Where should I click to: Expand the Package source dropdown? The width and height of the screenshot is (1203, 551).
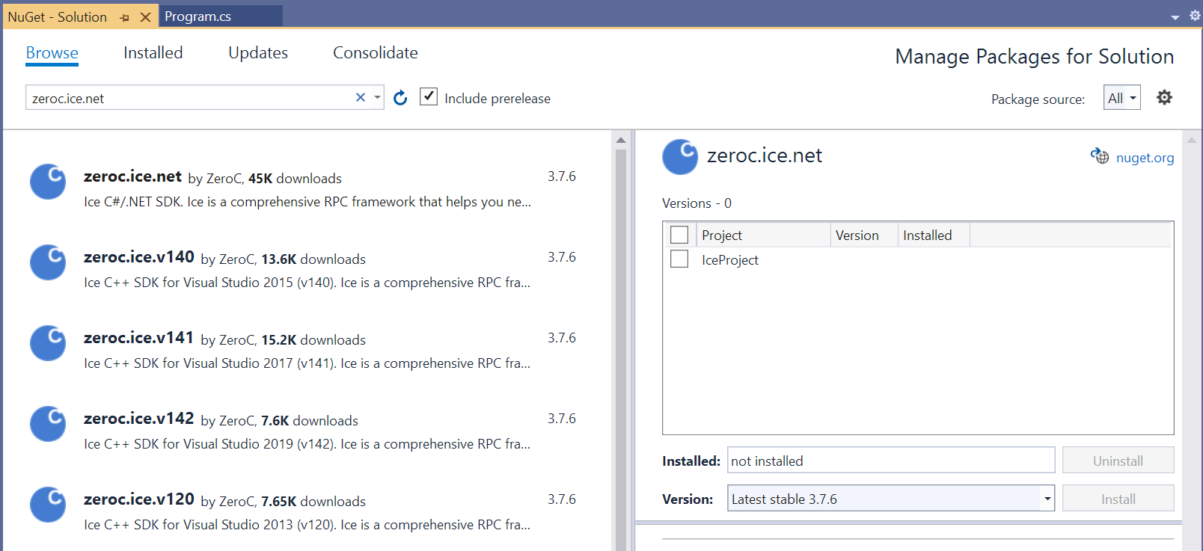1121,98
